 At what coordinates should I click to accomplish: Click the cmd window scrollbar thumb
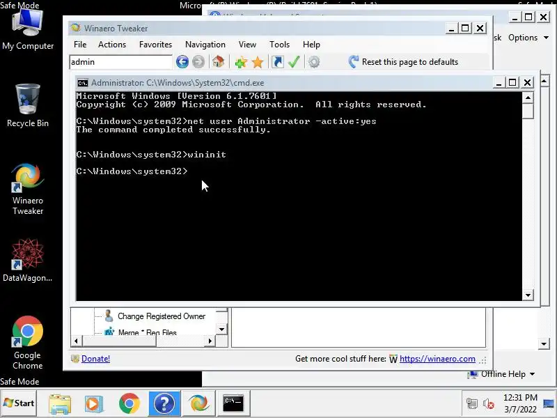pos(528,111)
